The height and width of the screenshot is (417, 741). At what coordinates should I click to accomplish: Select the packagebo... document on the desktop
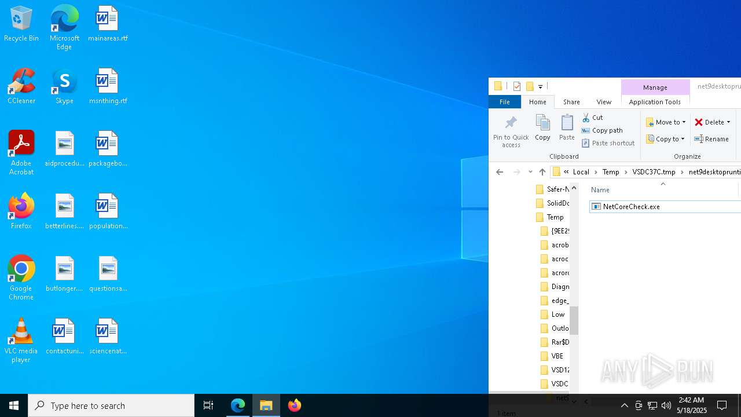coord(108,149)
